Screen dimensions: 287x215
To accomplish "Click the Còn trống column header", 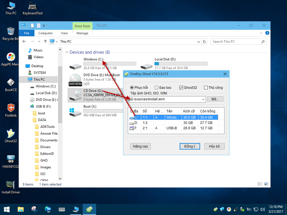I will (208, 111).
